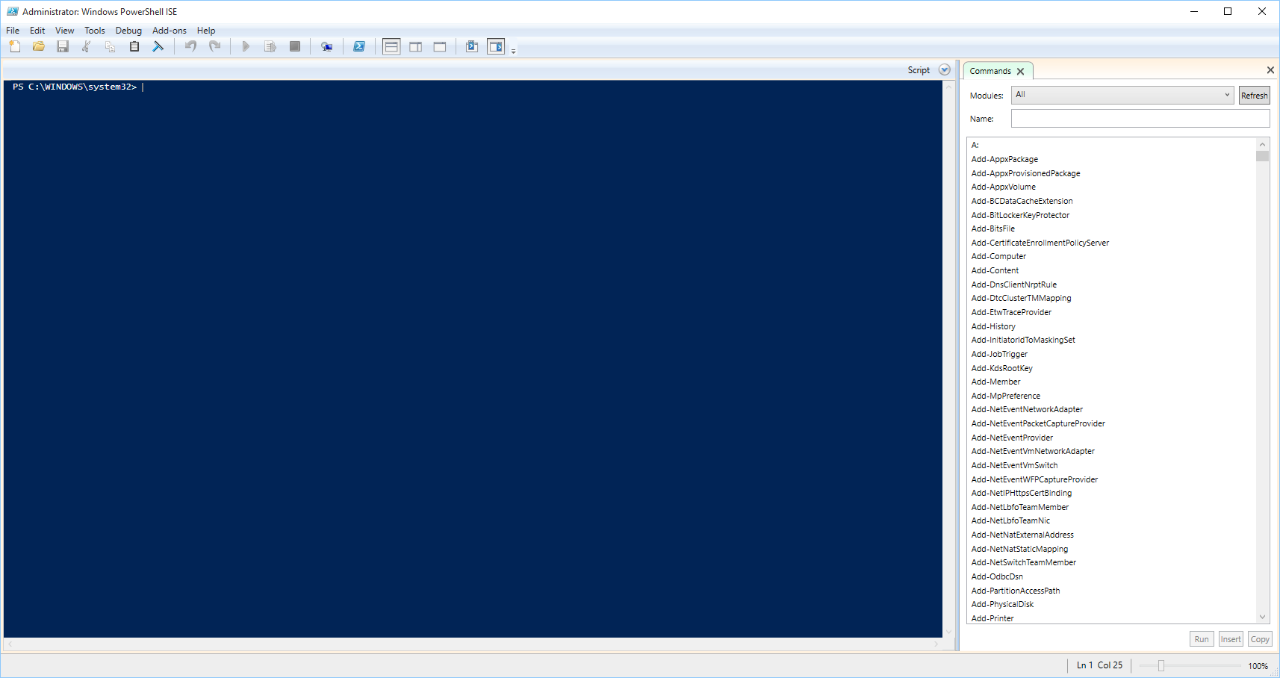The image size is (1280, 678).
Task: Click the Undo icon
Action: point(190,46)
